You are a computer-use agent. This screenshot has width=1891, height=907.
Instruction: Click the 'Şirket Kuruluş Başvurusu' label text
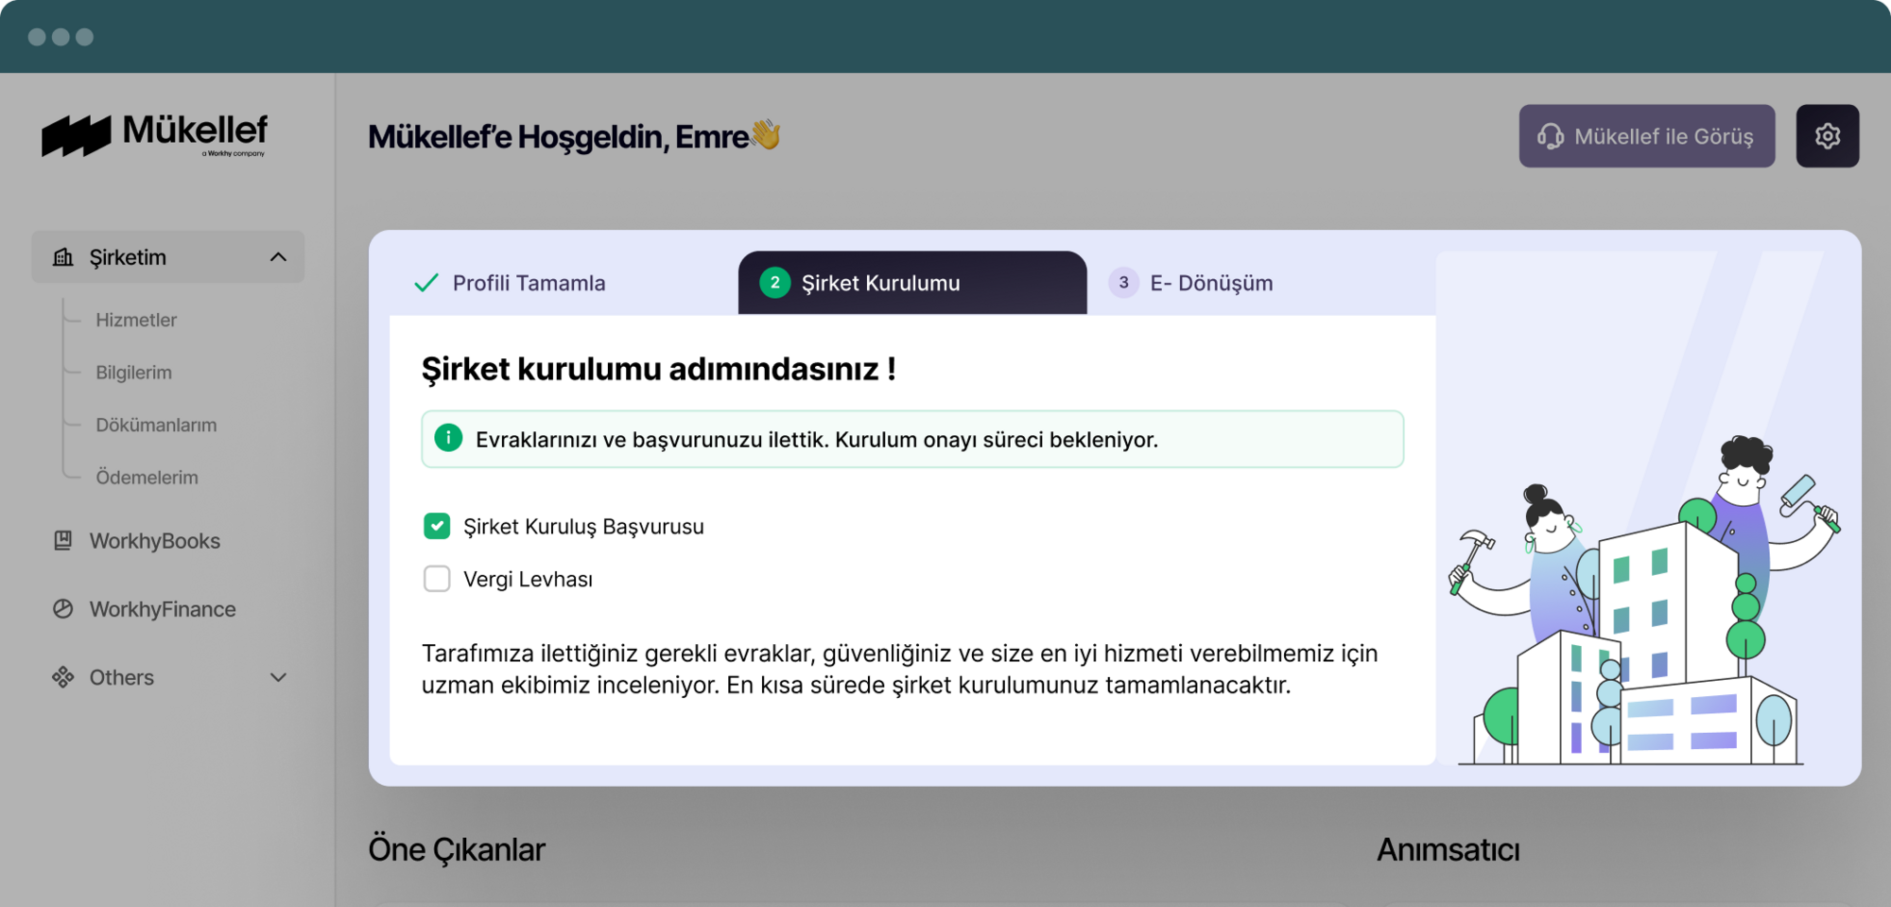click(583, 526)
